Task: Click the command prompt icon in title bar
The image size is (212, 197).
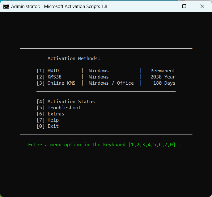Action: click(6, 6)
